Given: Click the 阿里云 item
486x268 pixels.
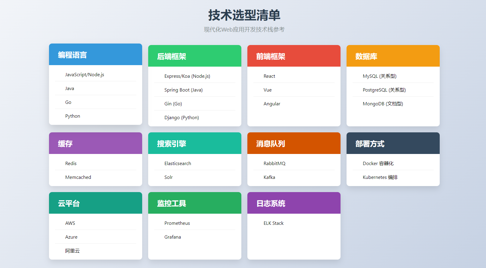Looking at the screenshot, I should (96, 251).
